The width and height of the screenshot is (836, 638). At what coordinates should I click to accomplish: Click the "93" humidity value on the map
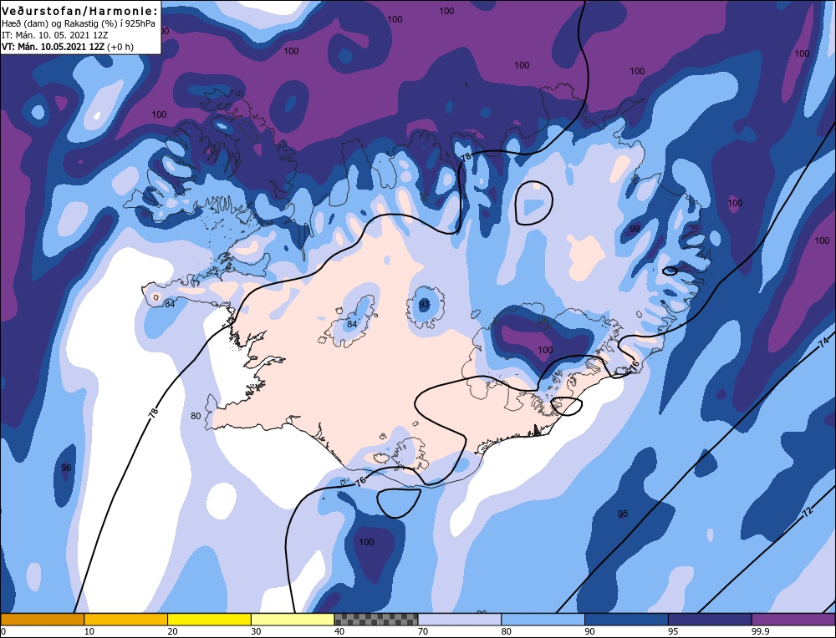[424, 304]
